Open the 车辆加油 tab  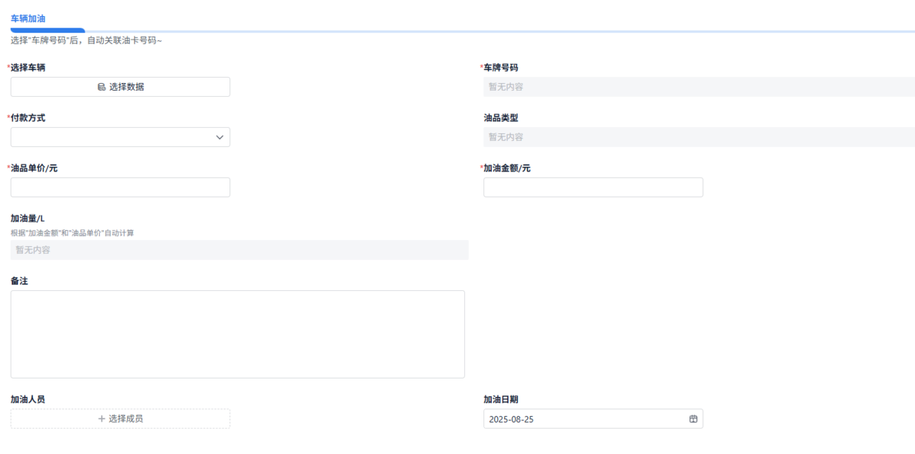coord(27,18)
